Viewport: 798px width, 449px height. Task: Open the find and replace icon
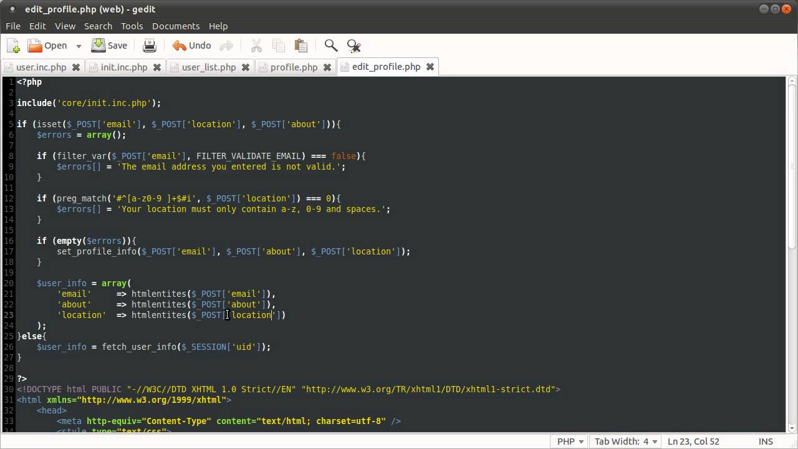[x=353, y=46]
